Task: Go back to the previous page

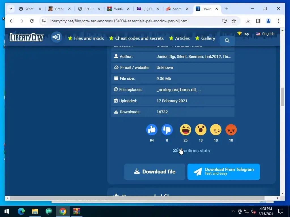Action: point(11,21)
